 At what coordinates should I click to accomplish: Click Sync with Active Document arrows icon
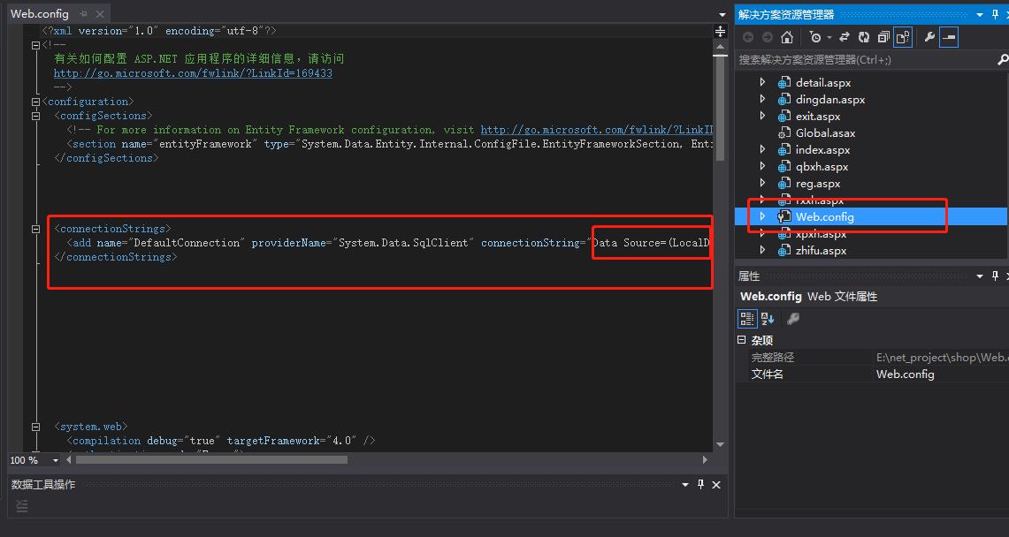coord(845,37)
